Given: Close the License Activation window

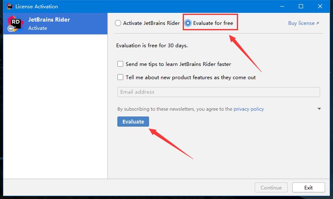Looking at the screenshot, I should [320, 6].
